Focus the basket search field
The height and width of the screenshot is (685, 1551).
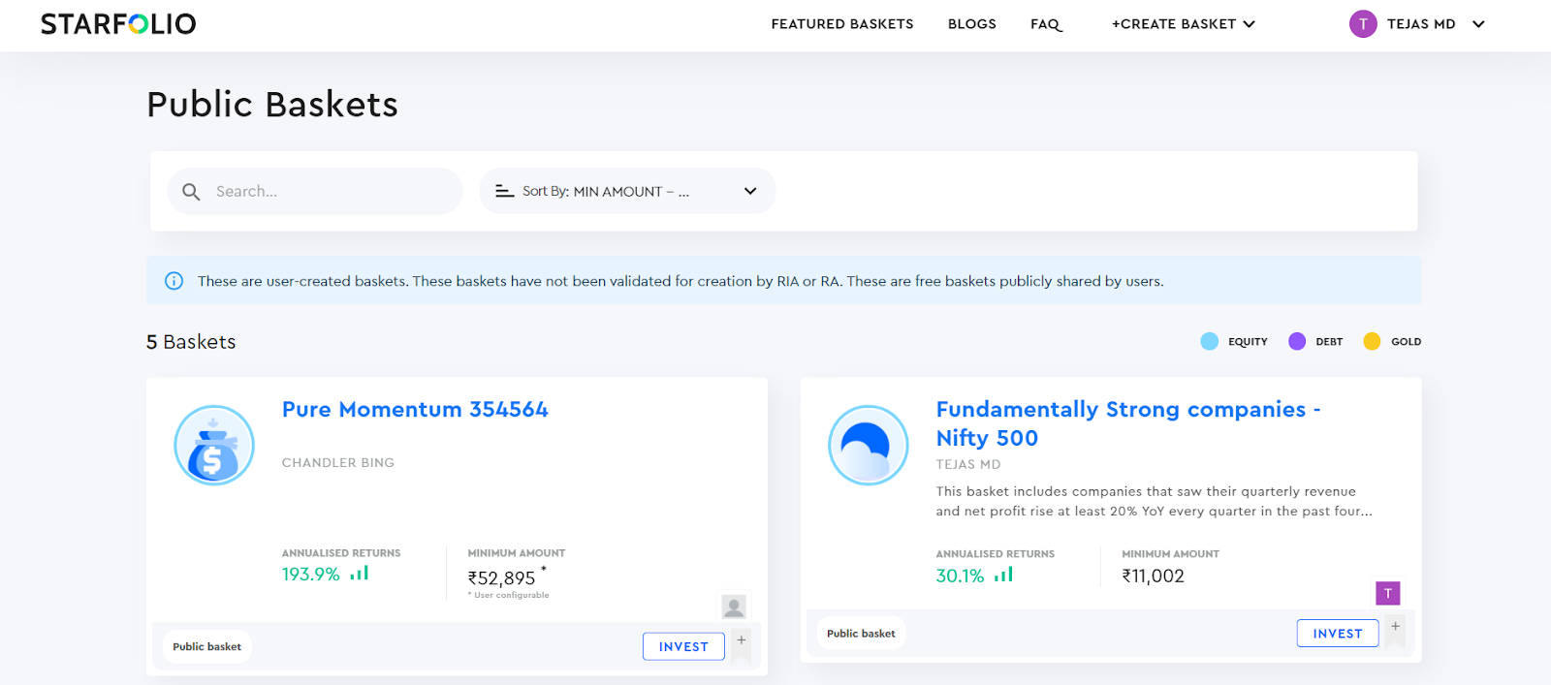coord(315,191)
